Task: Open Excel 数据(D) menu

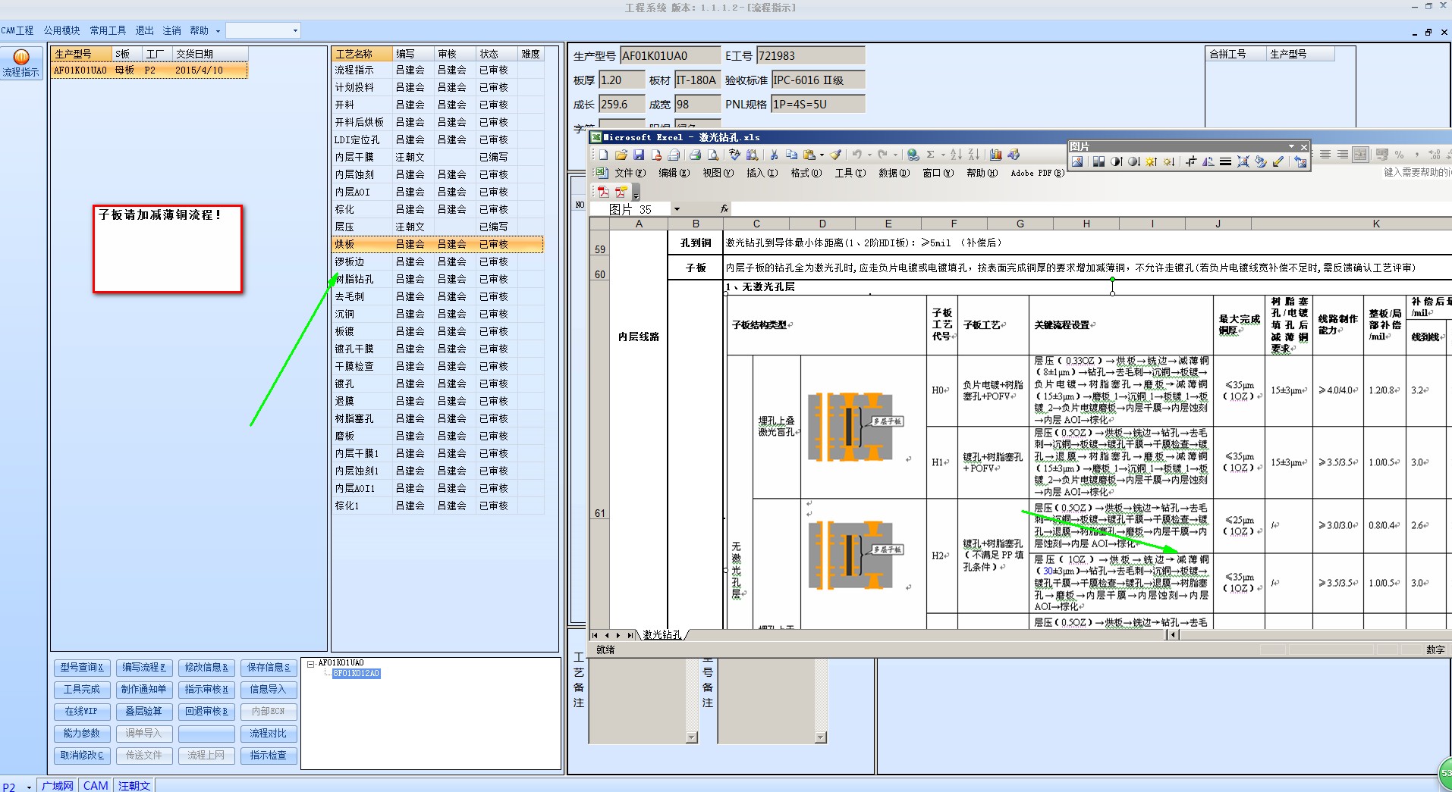Action: [894, 173]
